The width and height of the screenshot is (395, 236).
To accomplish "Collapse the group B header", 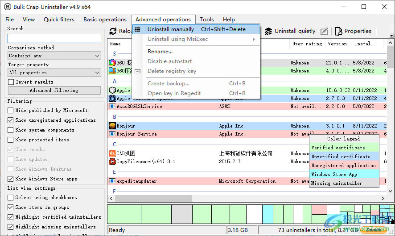I will [115, 117].
